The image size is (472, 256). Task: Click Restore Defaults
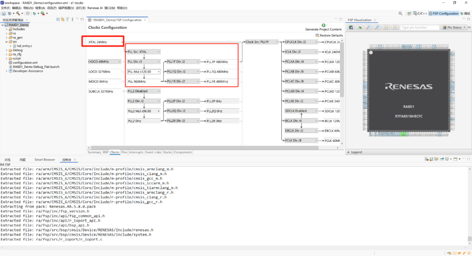pyautogui.click(x=329, y=35)
